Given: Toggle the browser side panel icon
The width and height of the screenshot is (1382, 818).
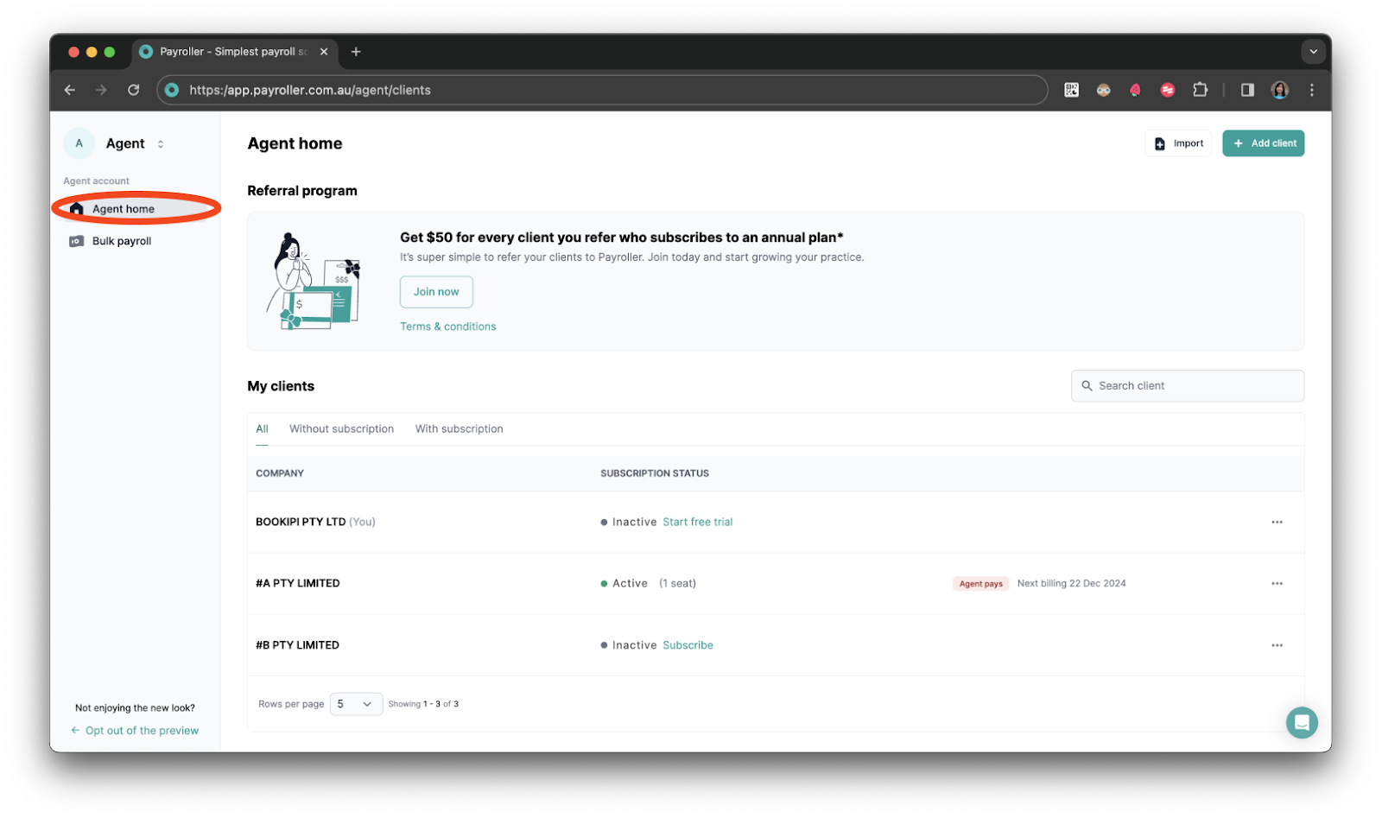Looking at the screenshot, I should [1247, 90].
